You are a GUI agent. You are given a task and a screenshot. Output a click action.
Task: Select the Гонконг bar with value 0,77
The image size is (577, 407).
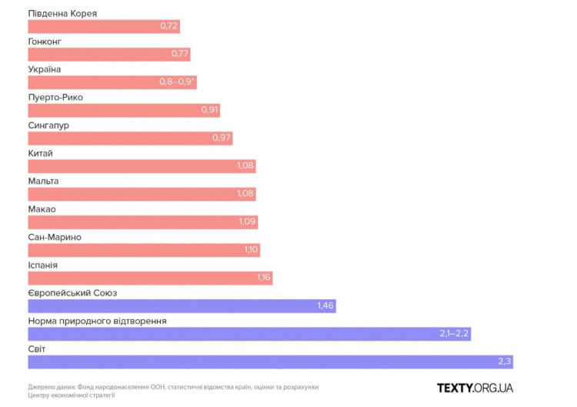click(x=109, y=55)
